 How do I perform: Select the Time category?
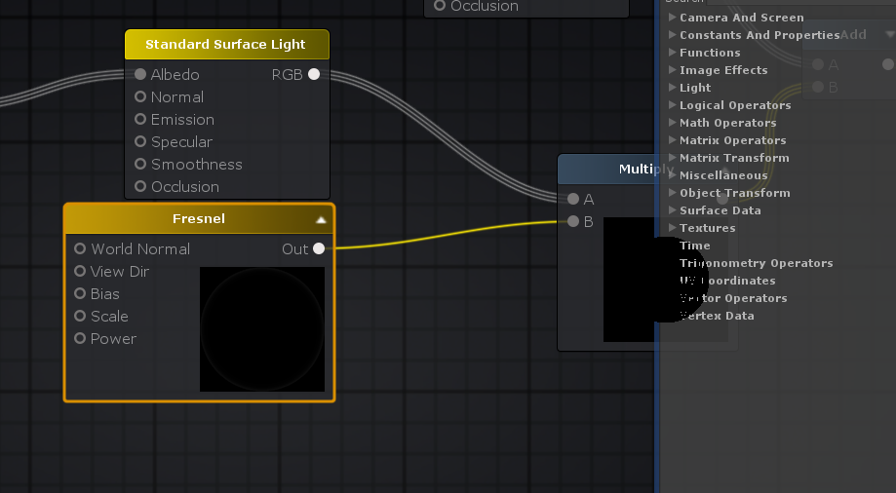pos(695,246)
